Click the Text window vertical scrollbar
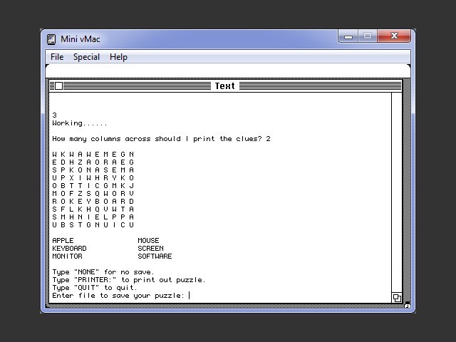The width and height of the screenshot is (456, 342). [397, 192]
